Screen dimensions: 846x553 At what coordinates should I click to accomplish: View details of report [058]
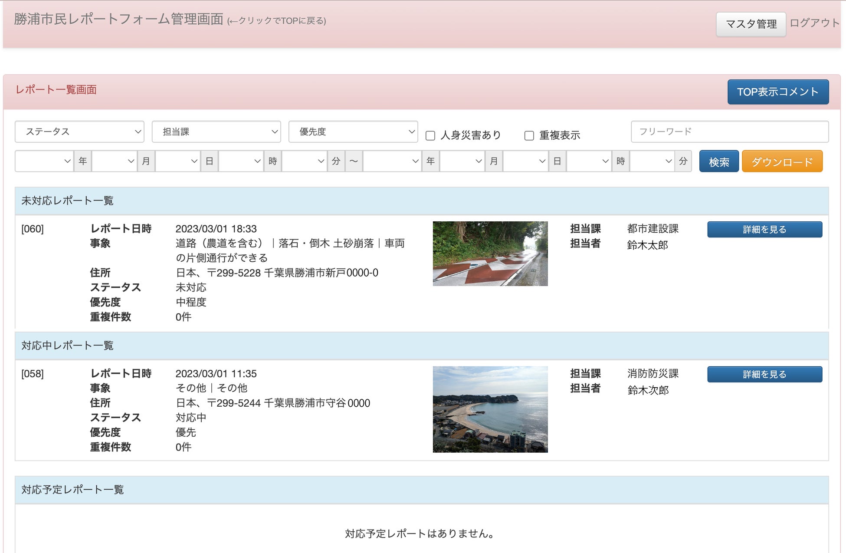(x=764, y=375)
